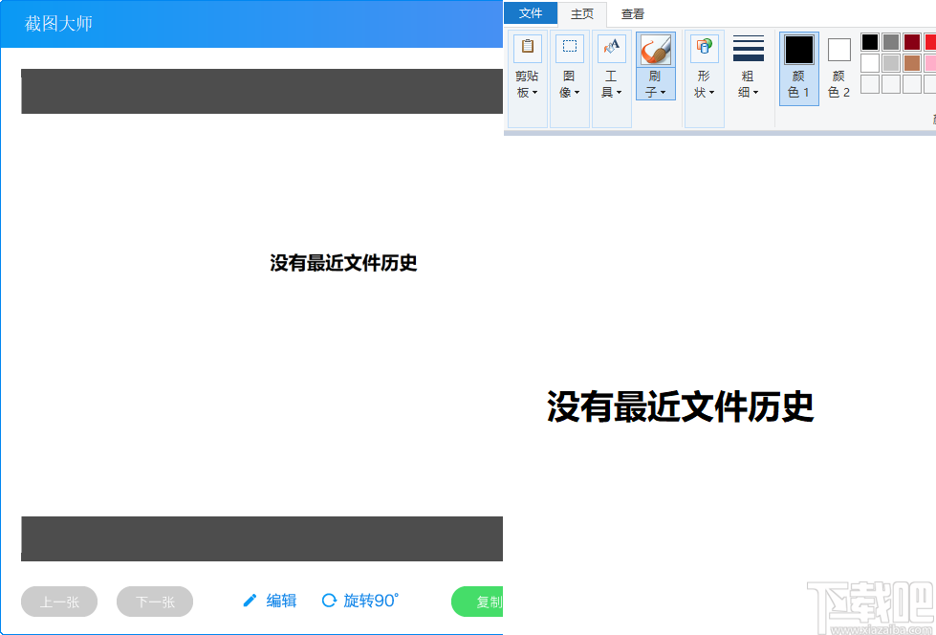Viewport: 936px width, 635px height.
Task: Click the Image selection (图像) tool icon
Action: coord(569,48)
